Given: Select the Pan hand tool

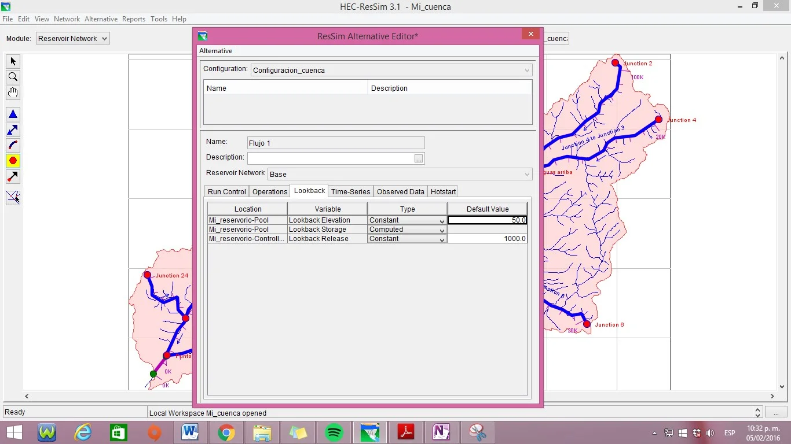Looking at the screenshot, I should tap(13, 92).
